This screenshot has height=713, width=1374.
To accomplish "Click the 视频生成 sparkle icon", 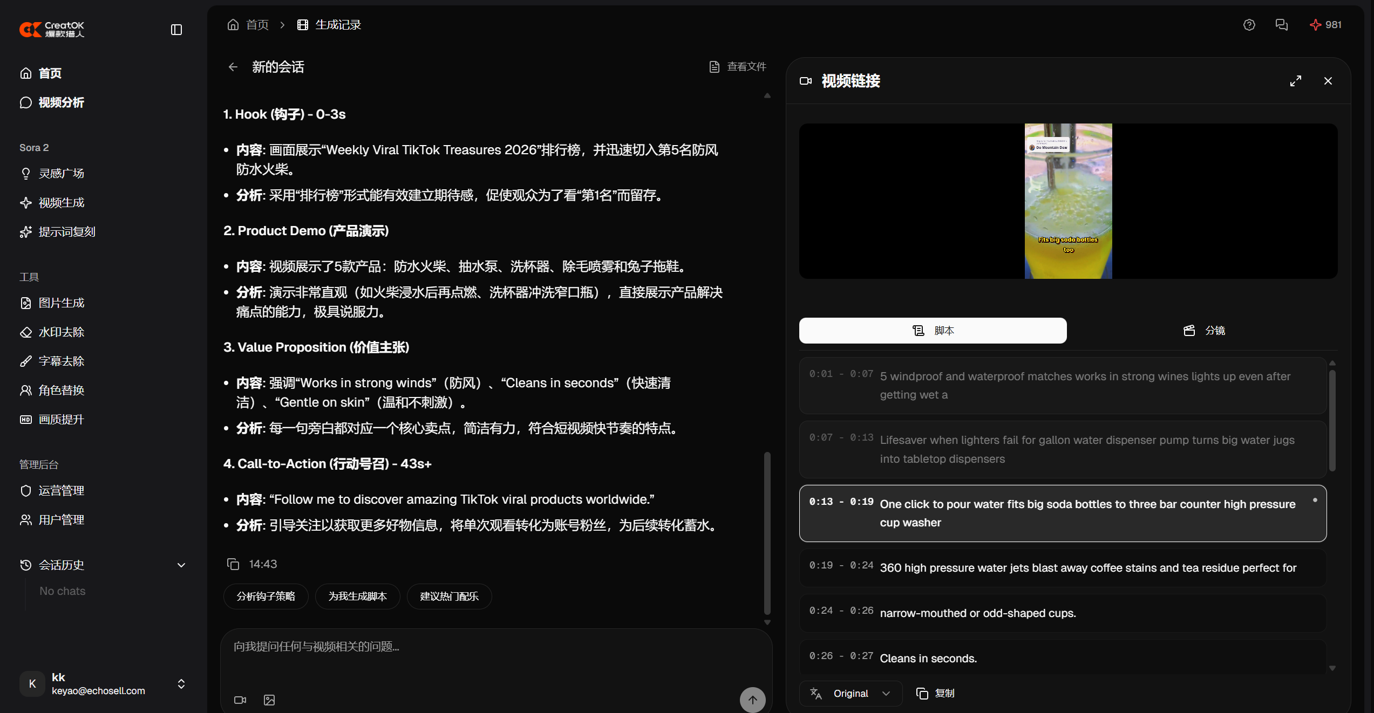I will pos(26,203).
